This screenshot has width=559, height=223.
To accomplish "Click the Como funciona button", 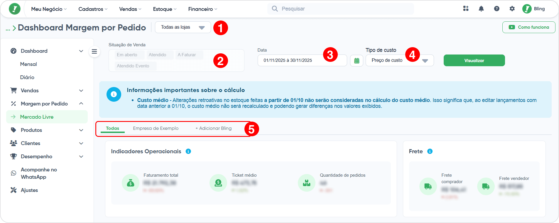I will tap(529, 27).
